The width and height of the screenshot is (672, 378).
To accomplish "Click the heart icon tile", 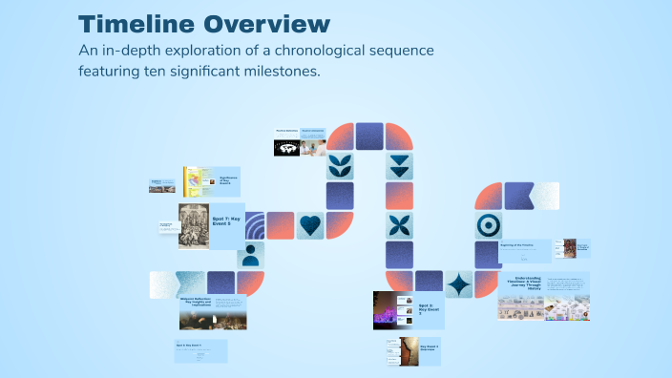I will [310, 225].
